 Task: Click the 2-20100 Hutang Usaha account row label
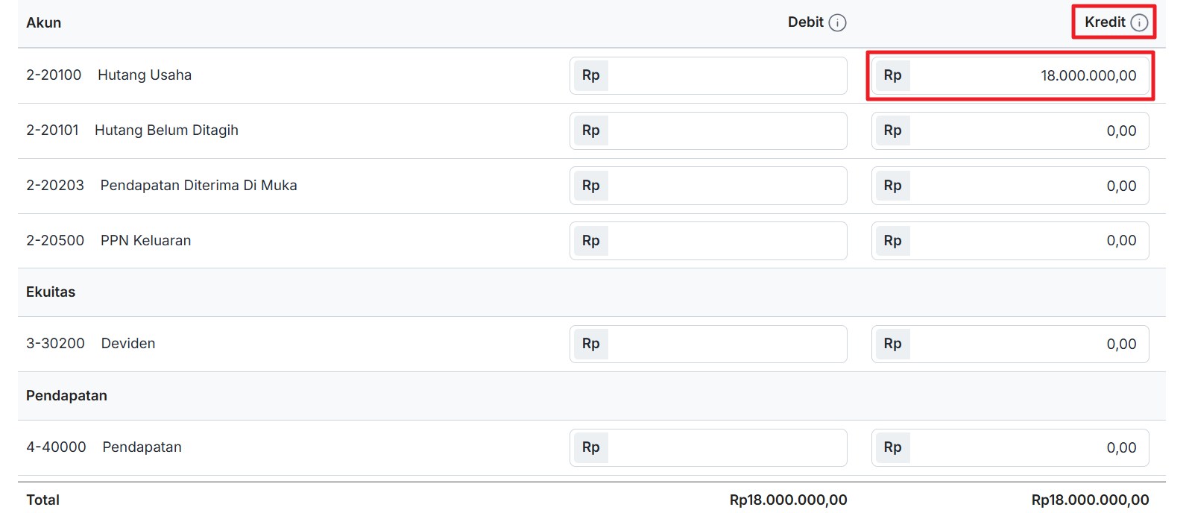pyautogui.click(x=109, y=75)
